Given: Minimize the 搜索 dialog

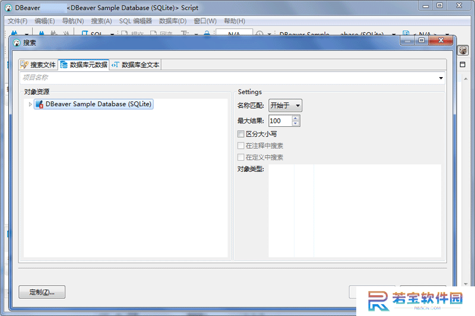Looking at the screenshot, I should pyautogui.click(x=408, y=40).
